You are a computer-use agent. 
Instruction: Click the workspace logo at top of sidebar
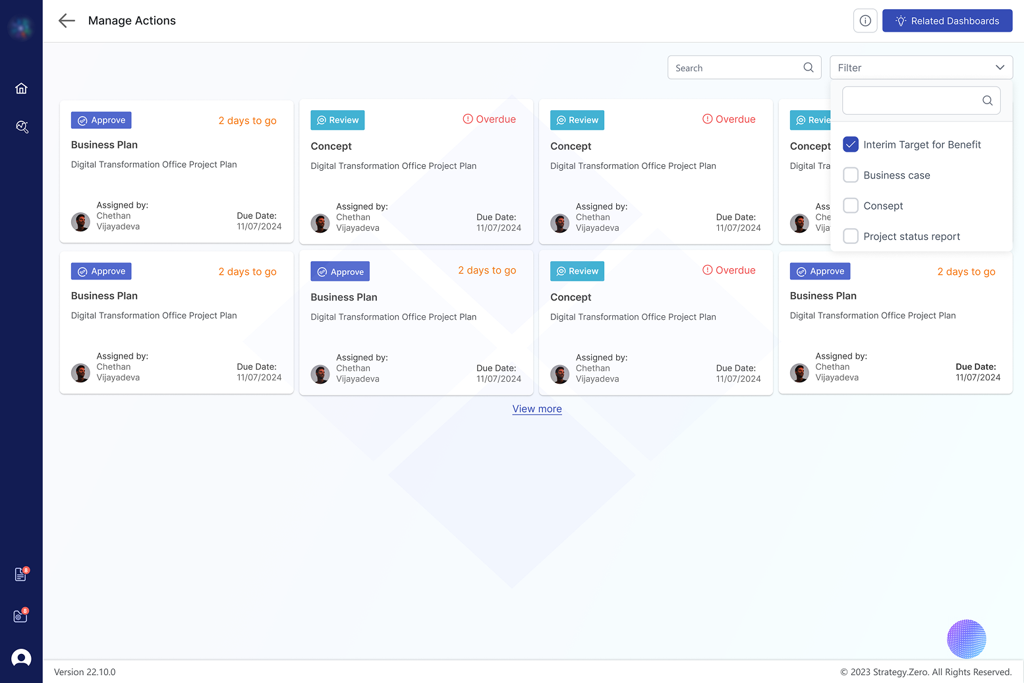21,27
